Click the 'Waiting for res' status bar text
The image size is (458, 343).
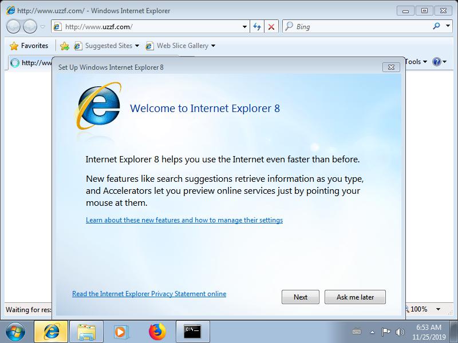click(x=28, y=310)
